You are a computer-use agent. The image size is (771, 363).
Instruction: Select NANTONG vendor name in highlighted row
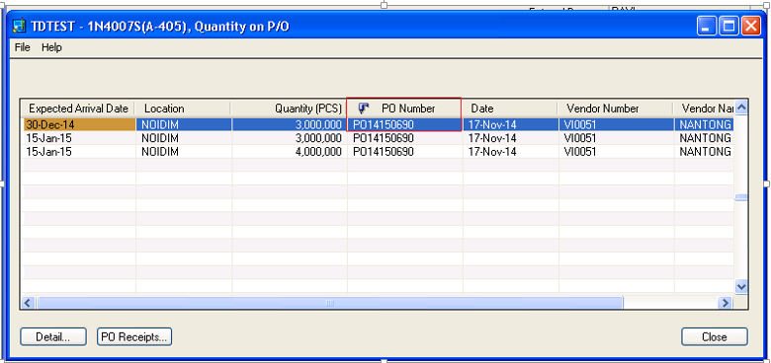click(x=704, y=124)
